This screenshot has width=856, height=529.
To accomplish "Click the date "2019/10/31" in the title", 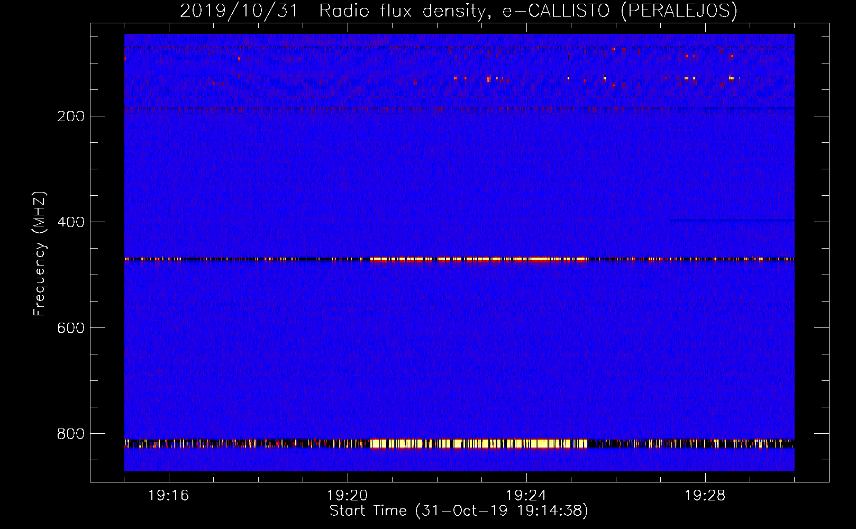I will click(x=239, y=11).
